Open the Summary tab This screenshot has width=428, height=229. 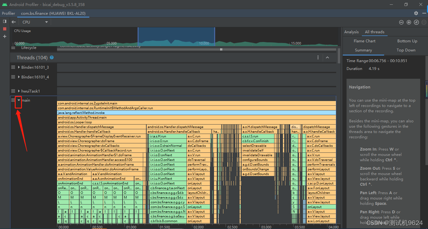click(x=363, y=50)
